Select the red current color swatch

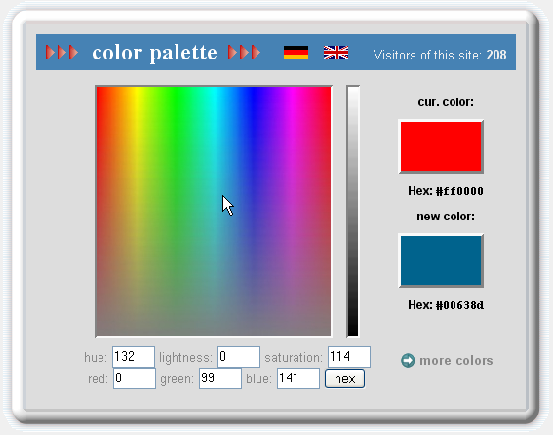pyautogui.click(x=441, y=146)
